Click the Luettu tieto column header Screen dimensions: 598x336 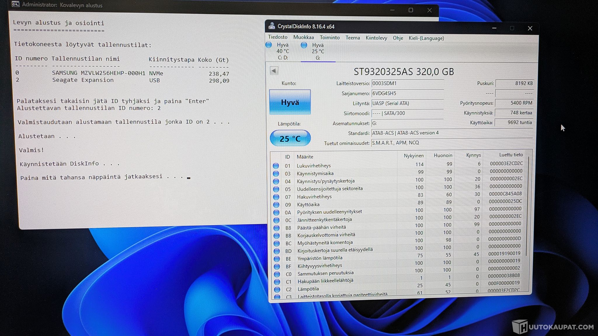click(511, 155)
